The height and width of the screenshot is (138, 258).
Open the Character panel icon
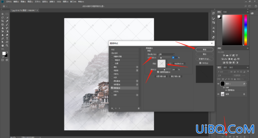coord(213,28)
